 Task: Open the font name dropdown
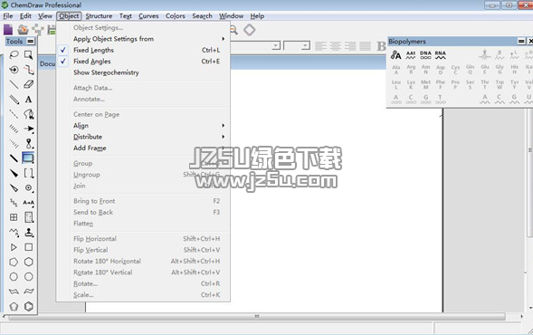click(276, 45)
